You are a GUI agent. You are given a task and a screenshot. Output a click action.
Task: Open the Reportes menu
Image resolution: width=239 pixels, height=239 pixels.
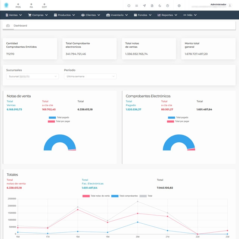(x=167, y=15)
